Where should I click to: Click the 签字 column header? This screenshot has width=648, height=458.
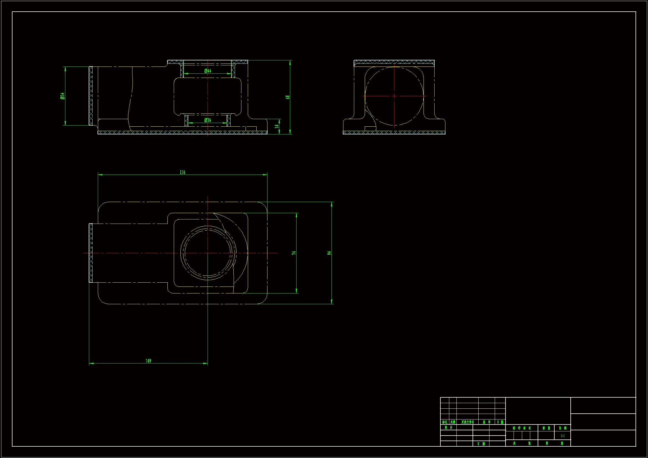(487, 422)
